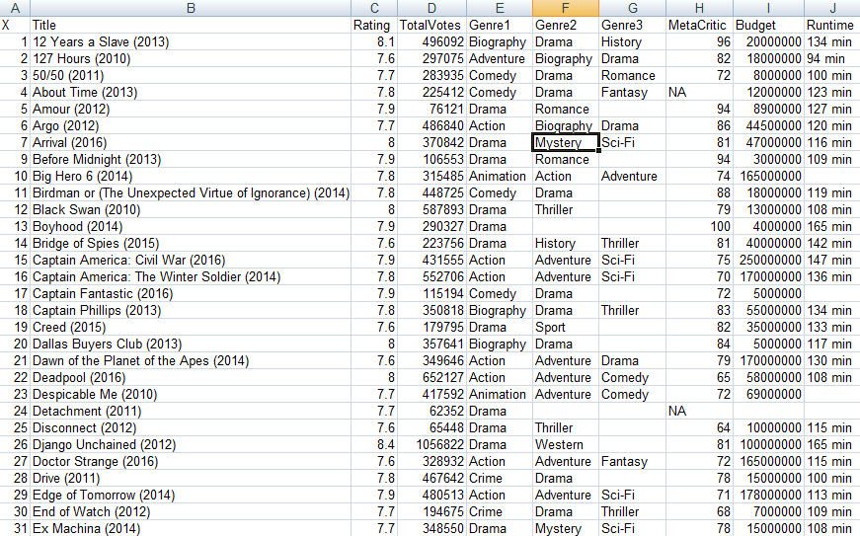
Task: Select the 'Arrival (2016)' title cell
Action: tap(191, 142)
